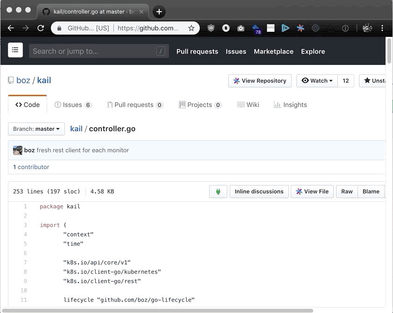
Task: Open the Insights tab
Action: coord(290,105)
